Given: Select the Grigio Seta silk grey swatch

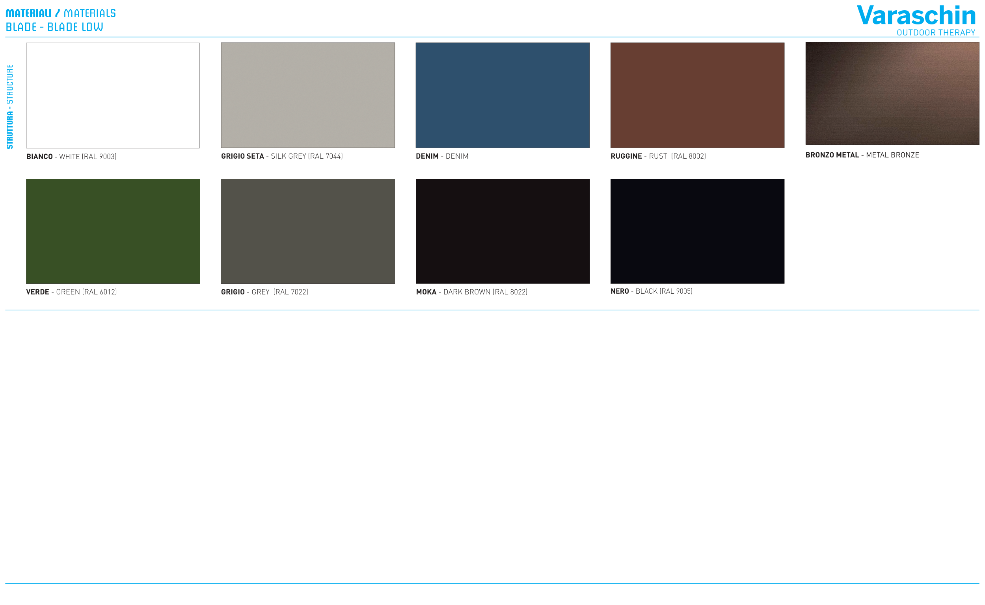Looking at the screenshot, I should (x=307, y=95).
